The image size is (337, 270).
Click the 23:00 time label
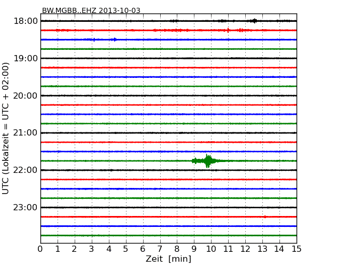click(x=25, y=207)
